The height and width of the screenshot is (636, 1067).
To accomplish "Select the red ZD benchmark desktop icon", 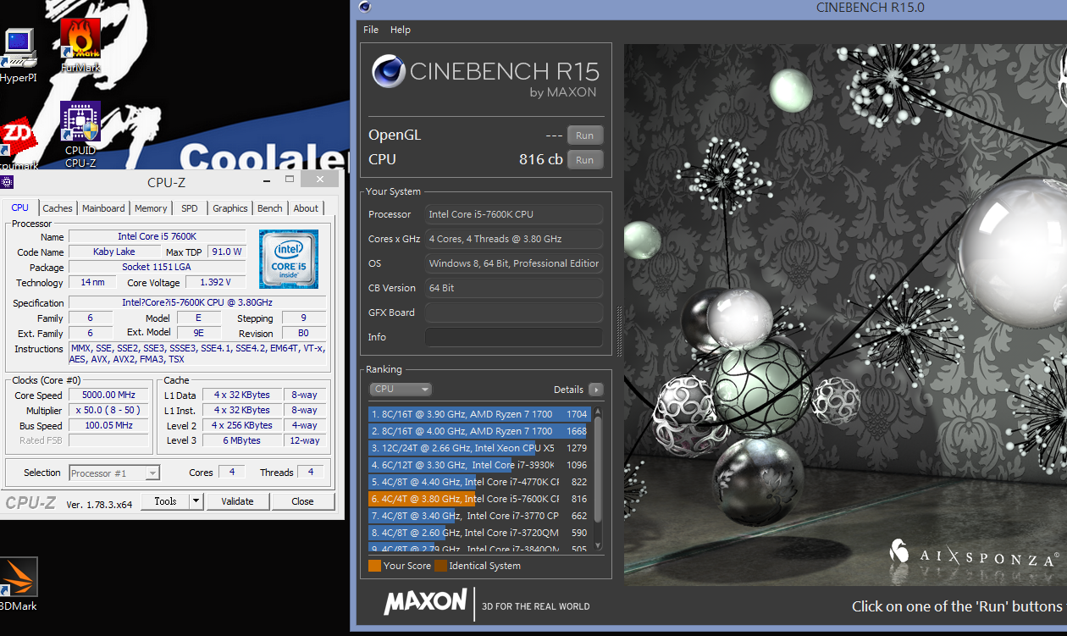I will click(17, 144).
